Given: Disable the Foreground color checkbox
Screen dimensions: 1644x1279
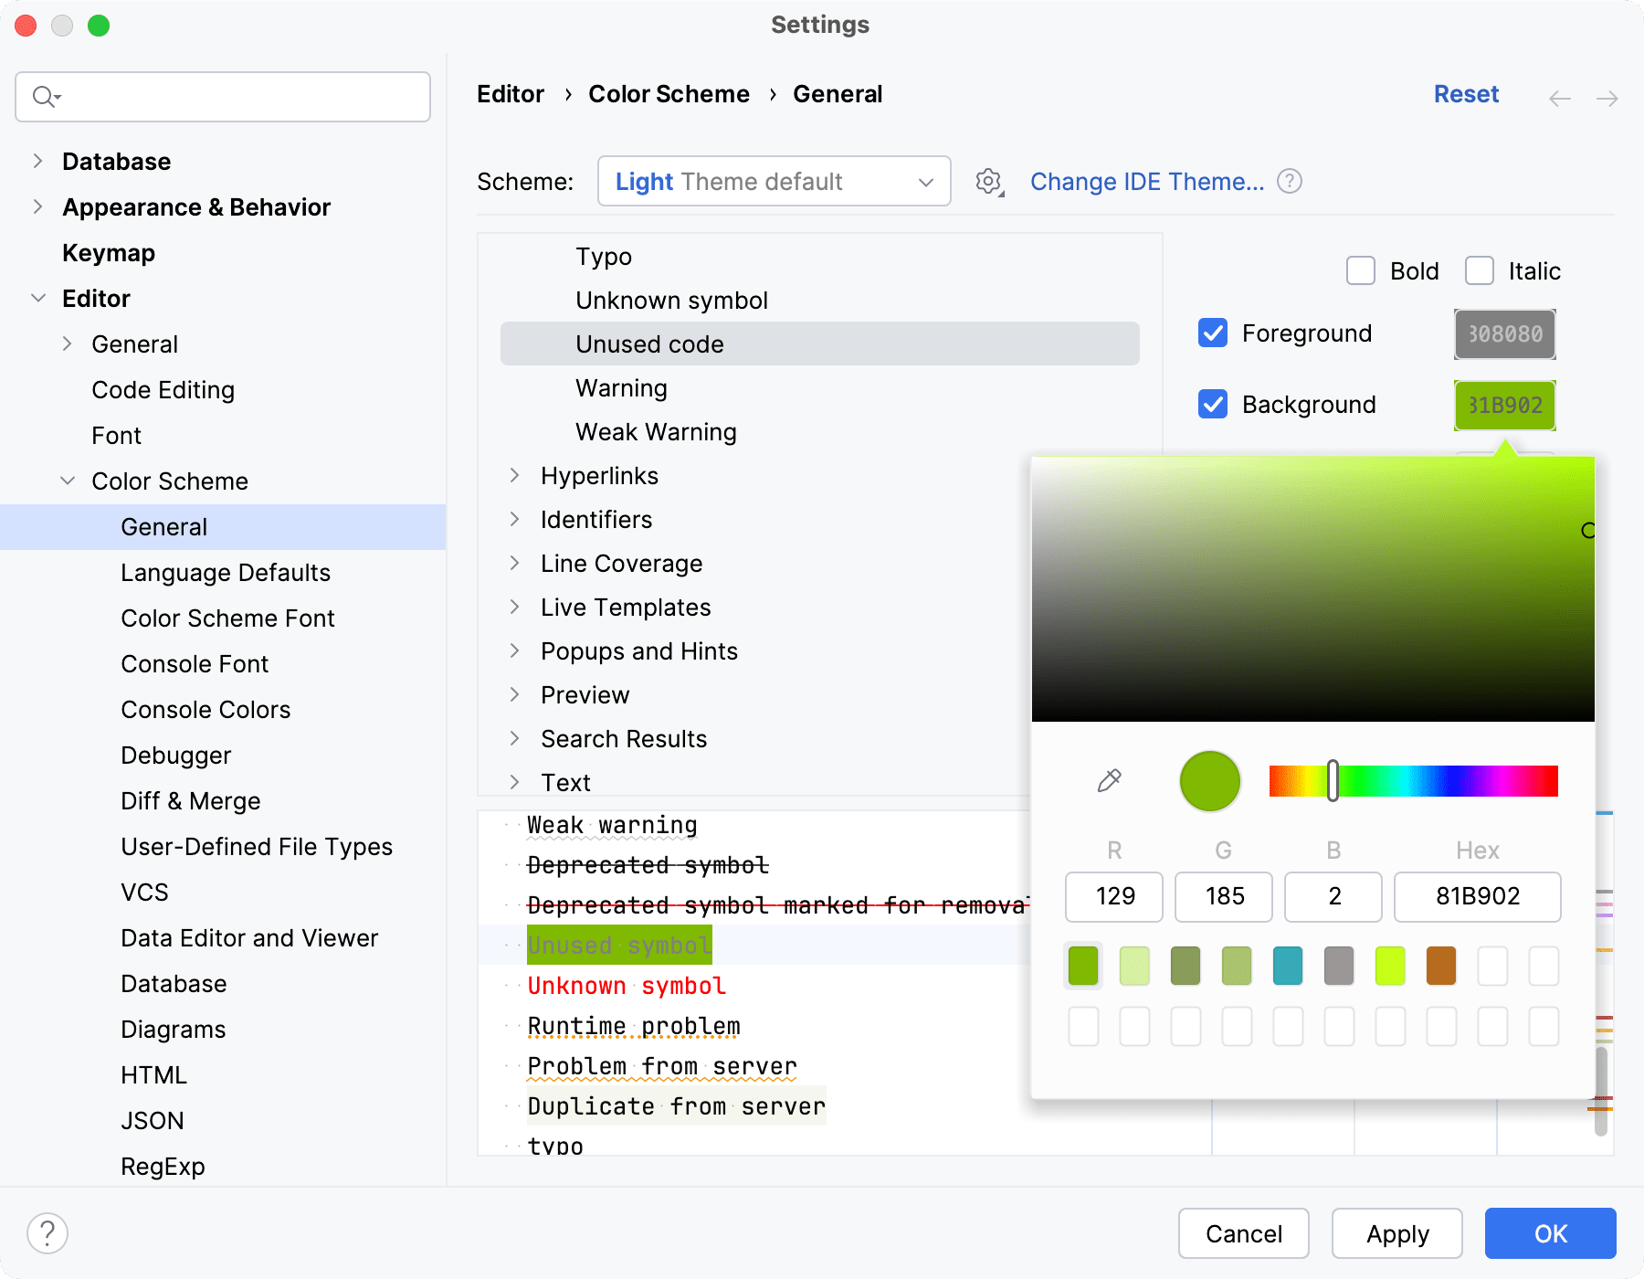Looking at the screenshot, I should point(1212,333).
